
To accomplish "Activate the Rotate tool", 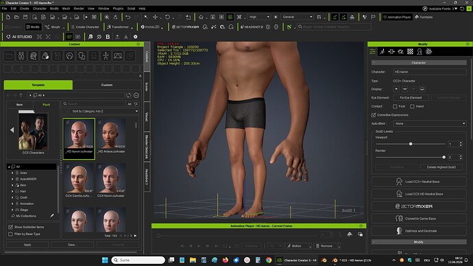I will click(x=167, y=17).
